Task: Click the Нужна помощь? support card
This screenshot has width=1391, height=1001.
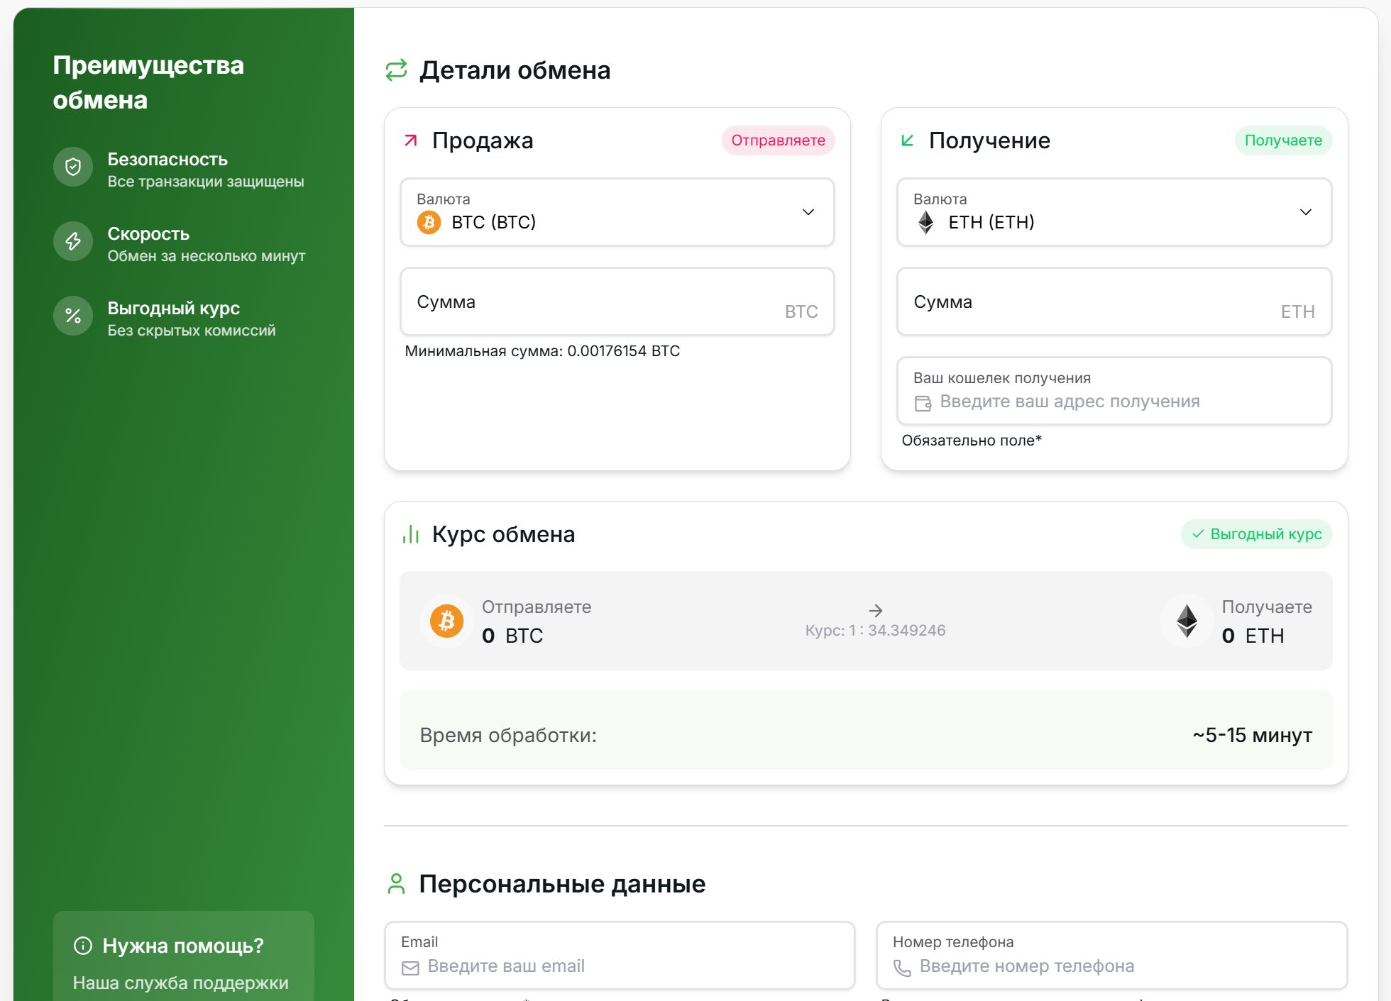Action: point(184,956)
